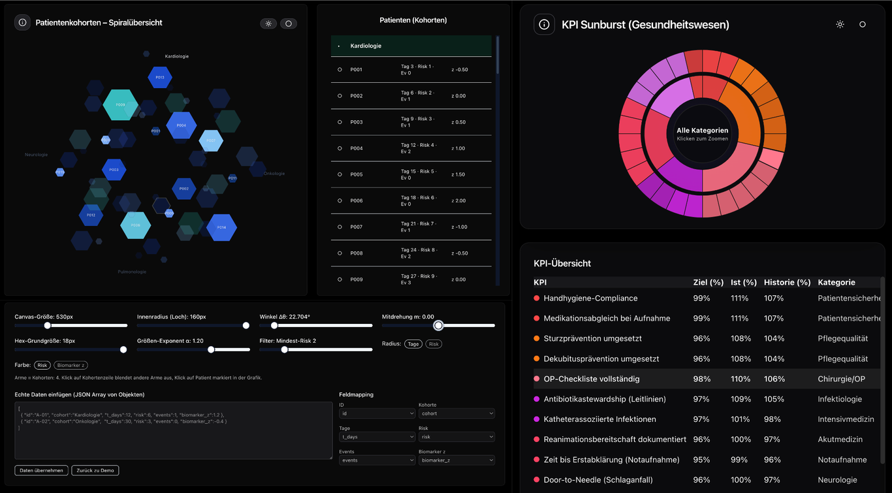Click the sun icon in KPI Sunburst header
This screenshot has width=892, height=493.
(840, 25)
